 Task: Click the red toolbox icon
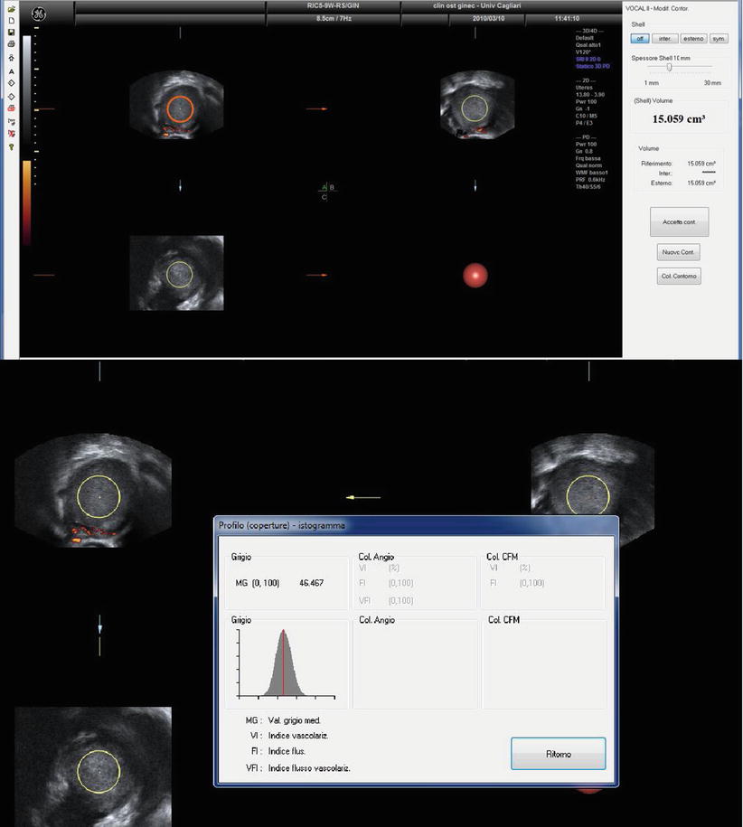11,108
